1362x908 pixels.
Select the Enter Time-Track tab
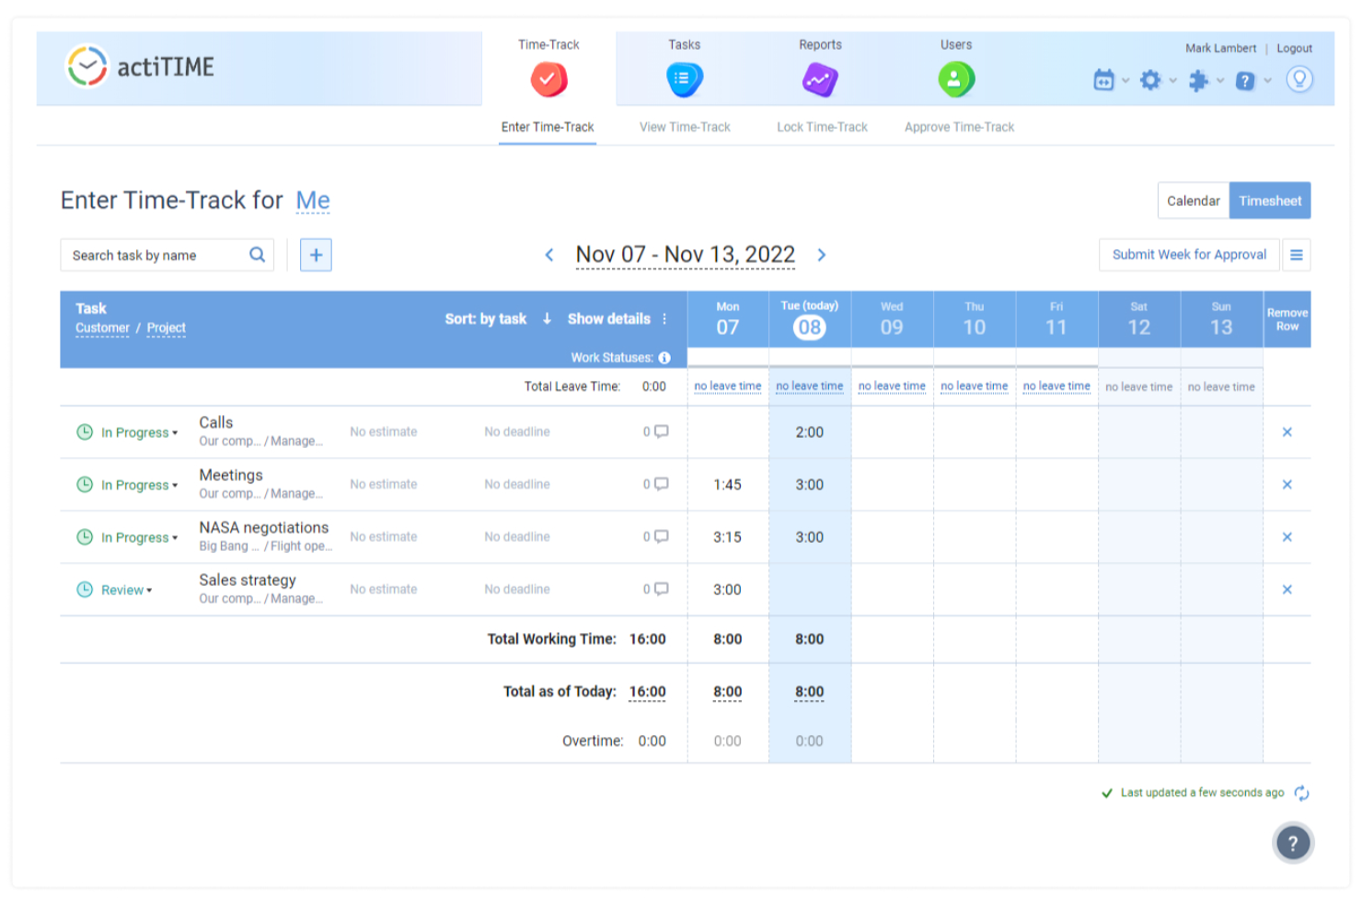click(x=548, y=127)
